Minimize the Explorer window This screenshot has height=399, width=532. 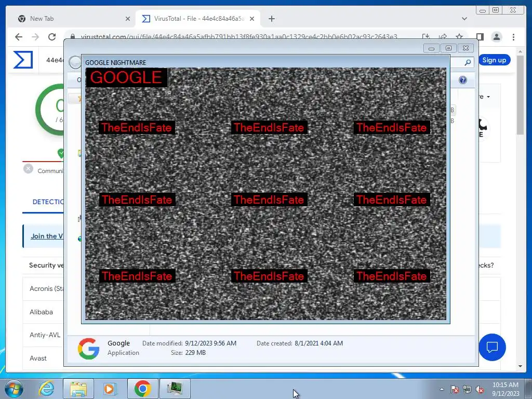pos(431,48)
